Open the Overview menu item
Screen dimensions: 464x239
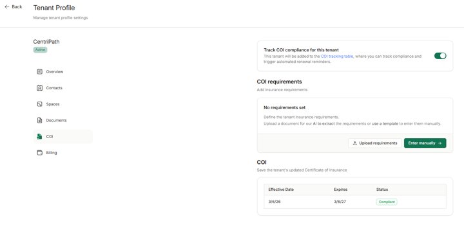63,72
